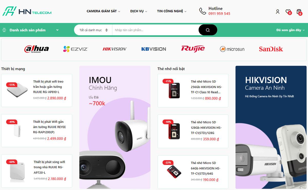Open the 256Gb HIKVISION memory card link
308x190 pixels.
[x=206, y=87]
